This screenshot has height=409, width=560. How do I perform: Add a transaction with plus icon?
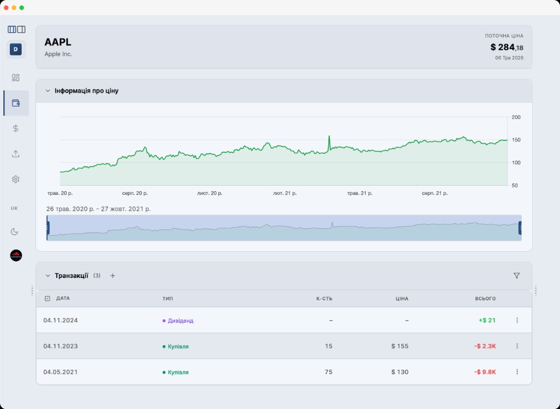113,276
